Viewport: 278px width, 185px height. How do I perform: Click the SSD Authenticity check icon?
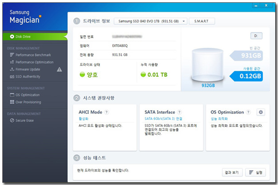click(x=12, y=77)
